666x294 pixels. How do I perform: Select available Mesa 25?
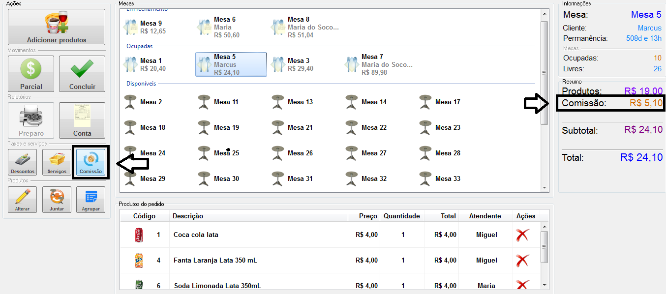(219, 153)
